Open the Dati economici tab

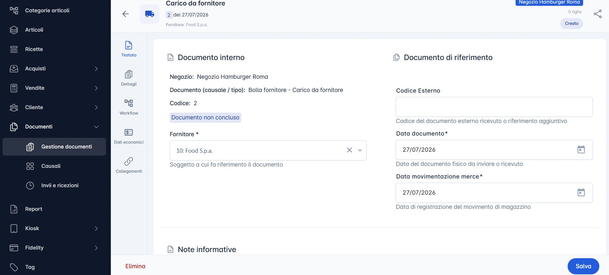point(129,136)
